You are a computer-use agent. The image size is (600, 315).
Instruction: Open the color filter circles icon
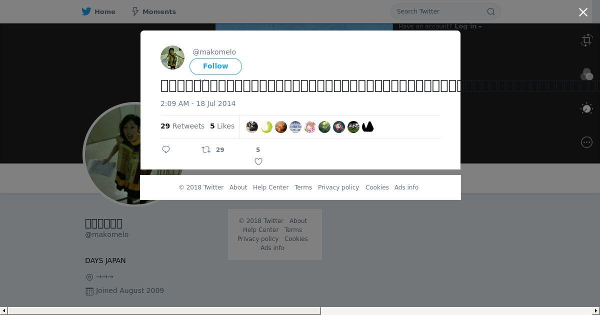[587, 74]
